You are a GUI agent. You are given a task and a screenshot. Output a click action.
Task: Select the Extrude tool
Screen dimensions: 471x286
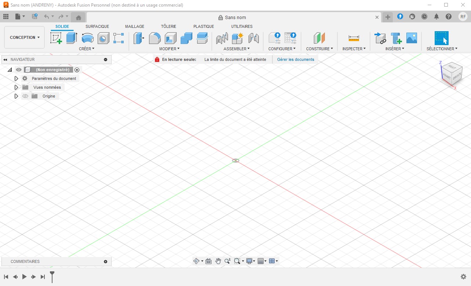[72, 38]
